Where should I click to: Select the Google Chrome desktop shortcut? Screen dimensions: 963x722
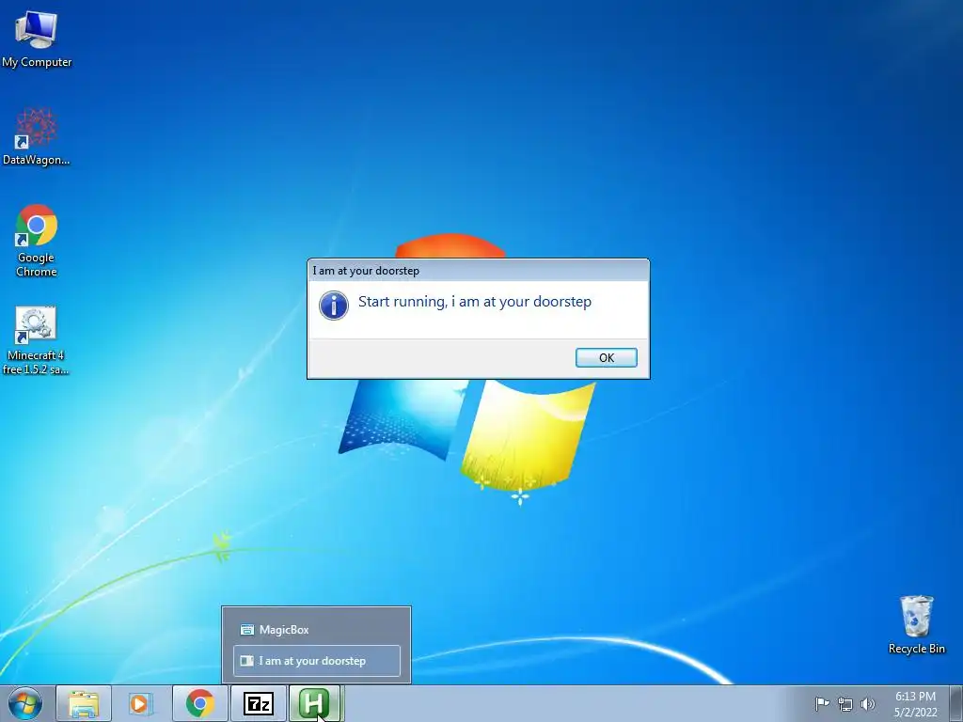point(37,241)
